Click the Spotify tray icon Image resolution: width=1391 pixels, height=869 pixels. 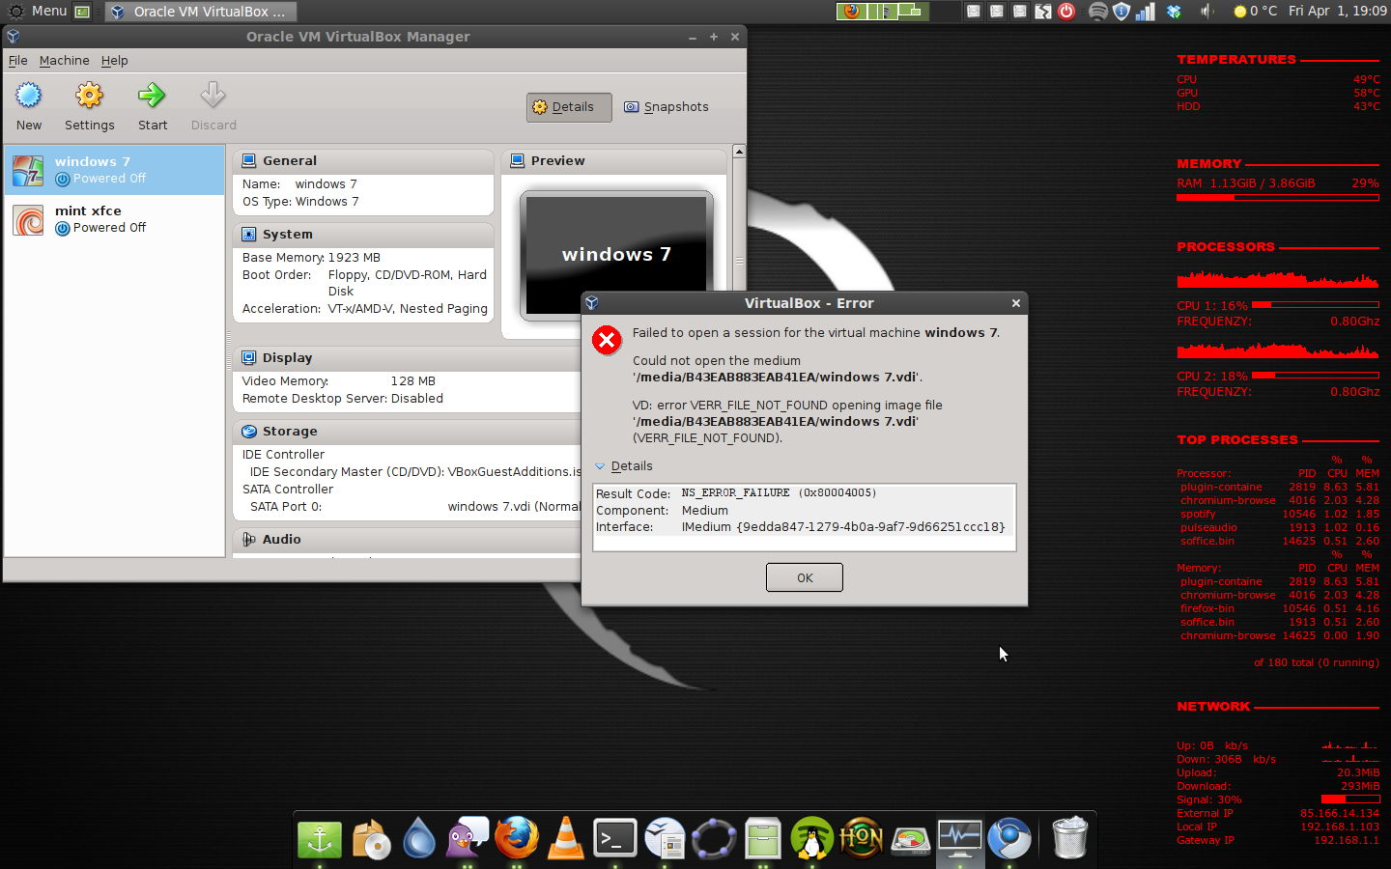click(x=1097, y=12)
